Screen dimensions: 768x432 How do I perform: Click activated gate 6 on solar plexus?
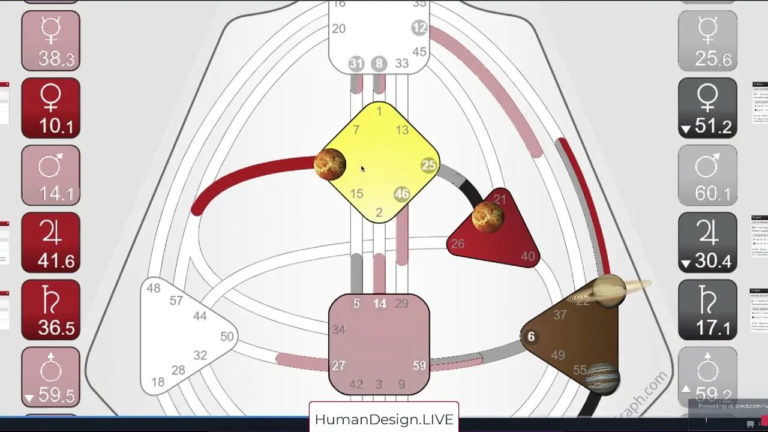pos(530,337)
